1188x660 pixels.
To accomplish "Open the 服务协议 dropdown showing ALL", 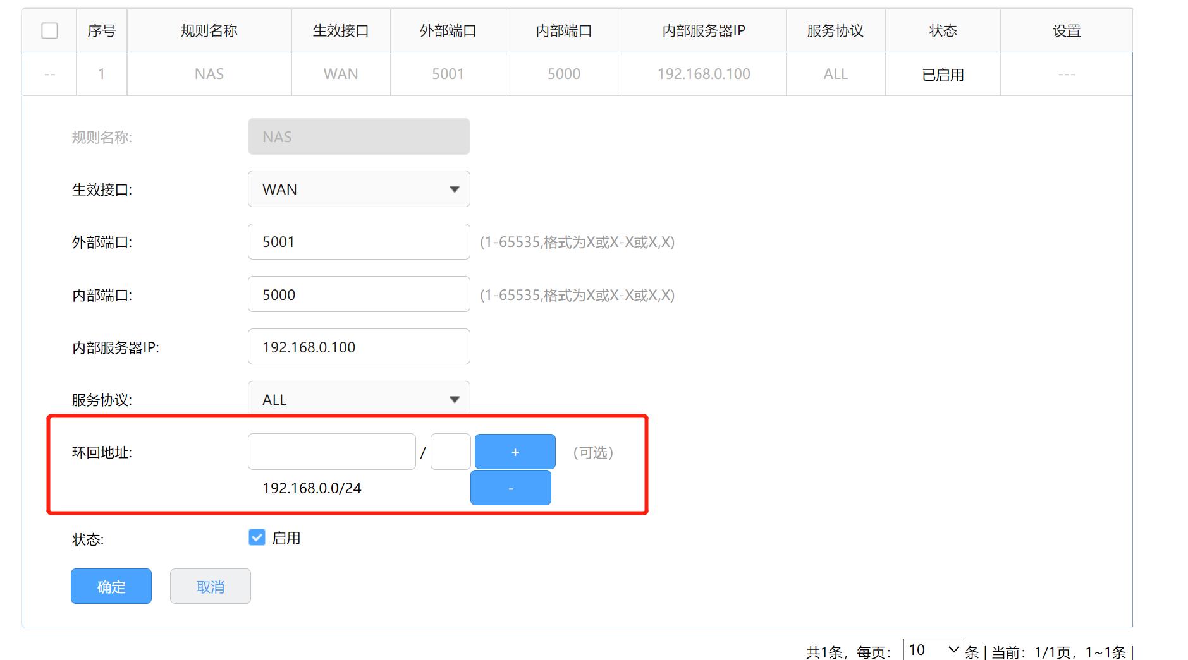I will [358, 399].
